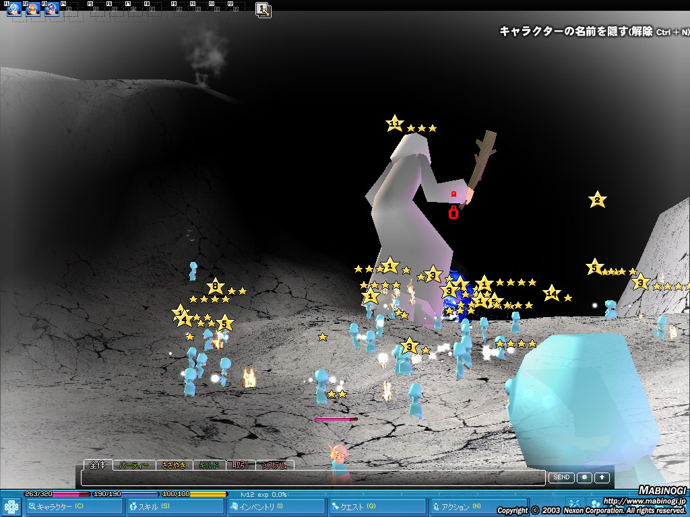Click the SEND chat button

click(x=561, y=477)
